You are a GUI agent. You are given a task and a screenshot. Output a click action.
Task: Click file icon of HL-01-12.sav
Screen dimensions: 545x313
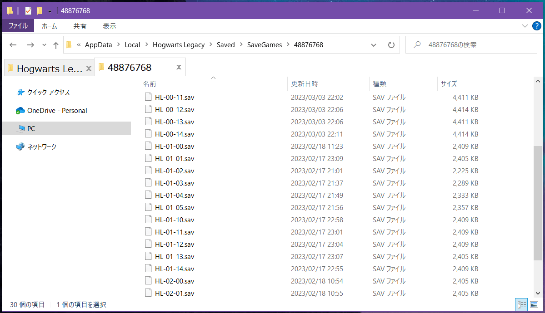pyautogui.click(x=148, y=244)
